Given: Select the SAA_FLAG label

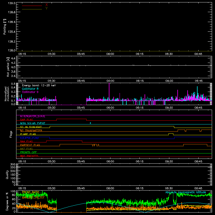Looking at the screenshot, I should coord(26,141).
